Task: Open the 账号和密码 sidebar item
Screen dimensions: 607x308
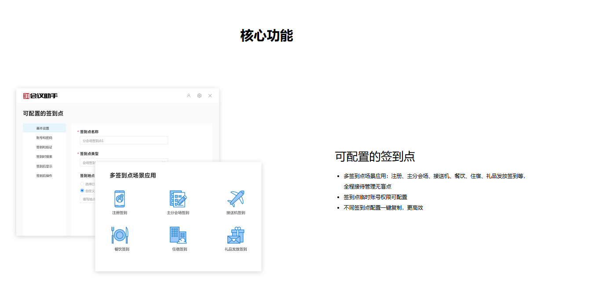Action: 44,138
